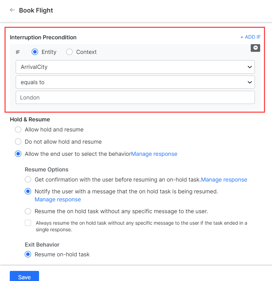Select 'Resume the on hold task without any specific message'
272x281 pixels.
pos(28,211)
